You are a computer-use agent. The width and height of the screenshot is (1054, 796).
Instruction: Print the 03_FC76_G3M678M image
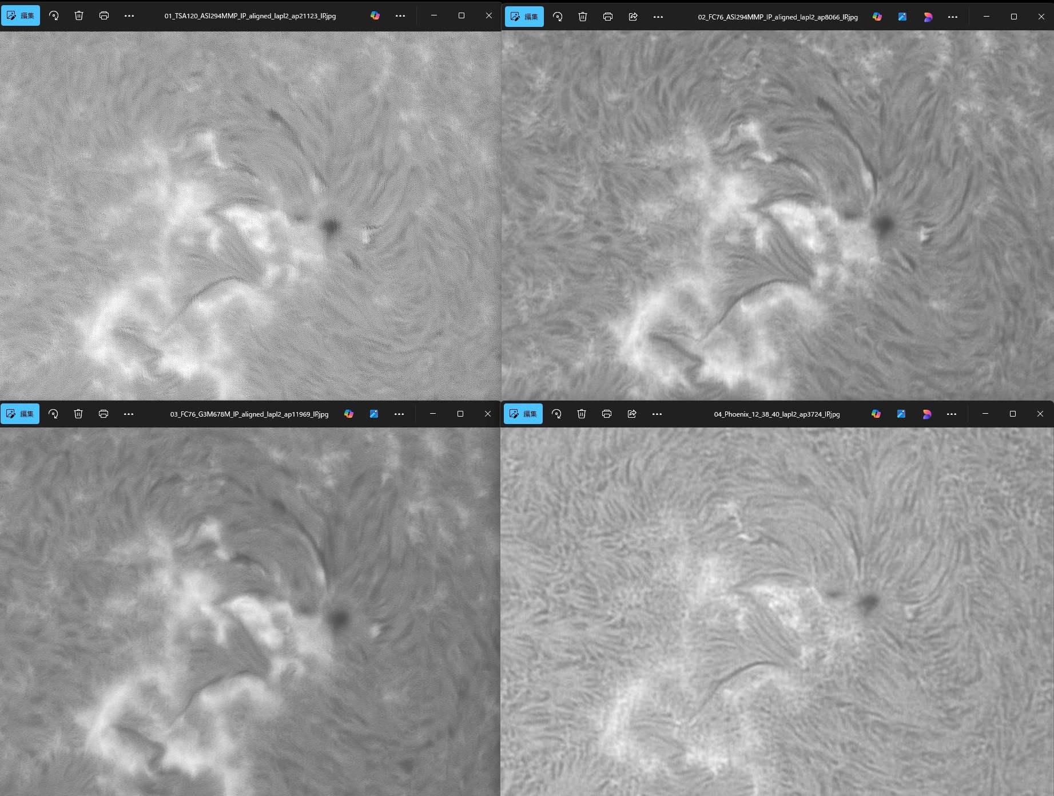(104, 414)
